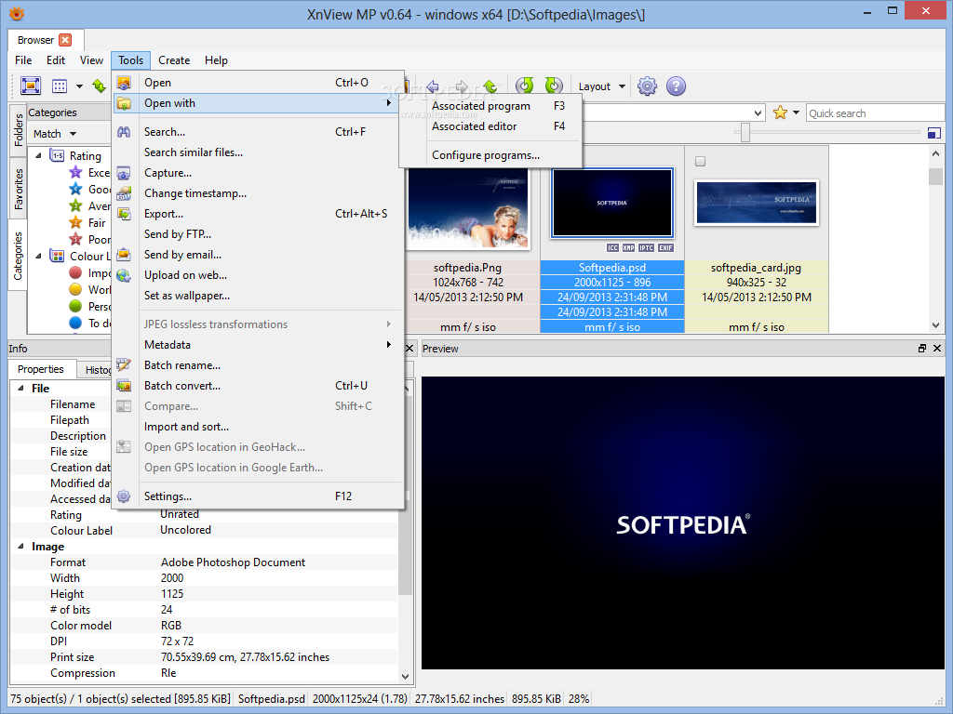The width and height of the screenshot is (953, 714).
Task: Click the batch rename pencil icon
Action: click(x=124, y=364)
